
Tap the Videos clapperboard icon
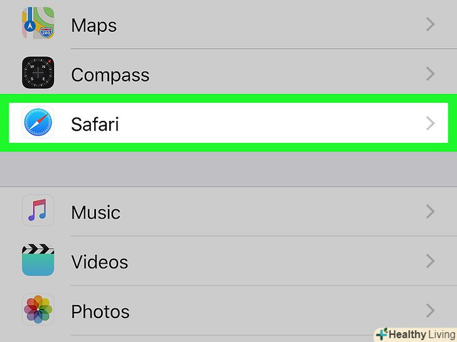tap(38, 261)
